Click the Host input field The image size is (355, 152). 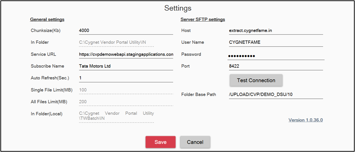pyautogui.click(x=275, y=31)
